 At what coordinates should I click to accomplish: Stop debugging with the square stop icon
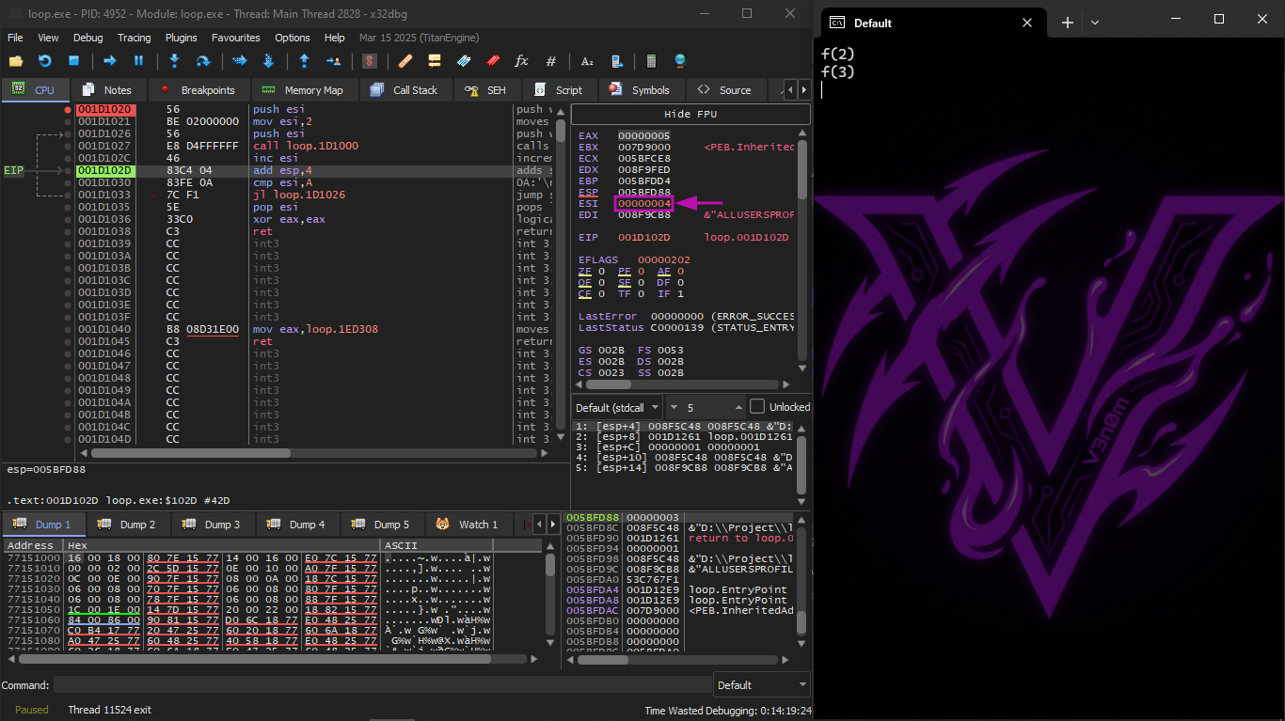point(73,61)
